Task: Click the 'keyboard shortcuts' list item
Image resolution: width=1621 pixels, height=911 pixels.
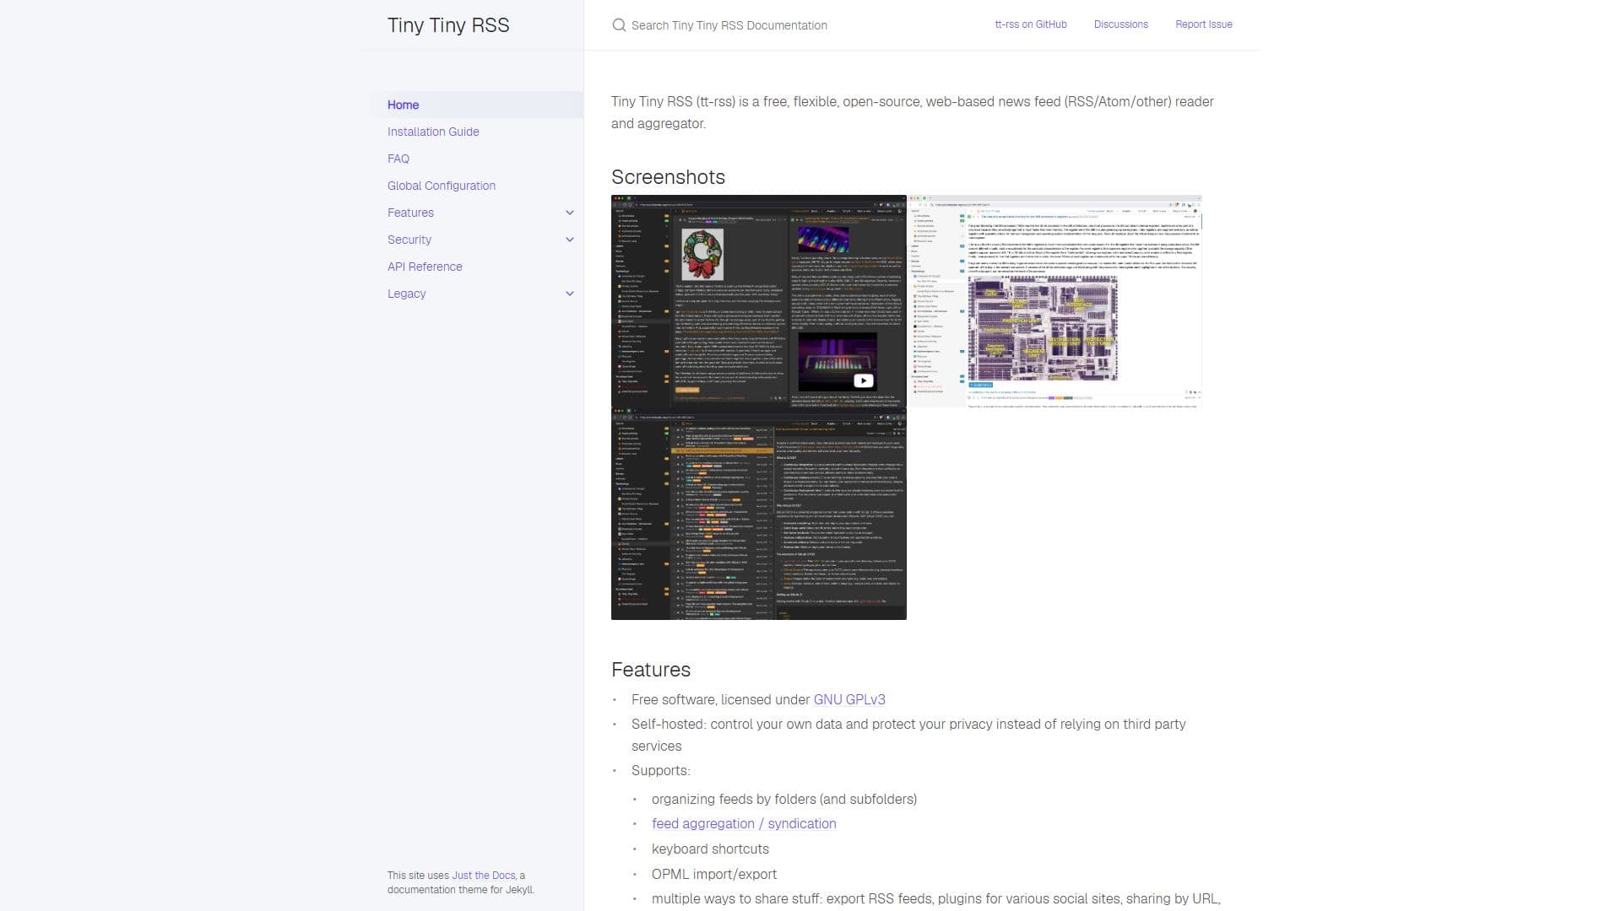Action: point(710,849)
